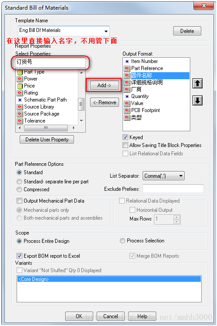217x326 pixels.
Task: Choose Standard- separate line per part
Action: pyautogui.click(x=19, y=182)
